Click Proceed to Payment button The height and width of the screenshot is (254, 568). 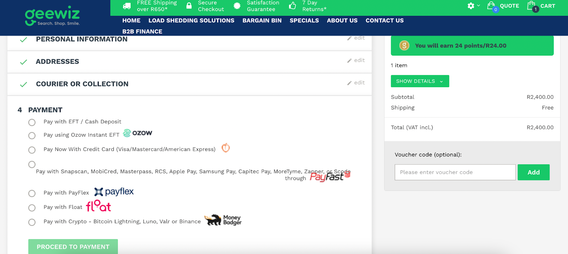point(73,247)
